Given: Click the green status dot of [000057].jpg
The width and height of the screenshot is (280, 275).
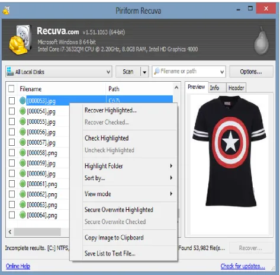Looking at the screenshot, I should pos(22,142).
